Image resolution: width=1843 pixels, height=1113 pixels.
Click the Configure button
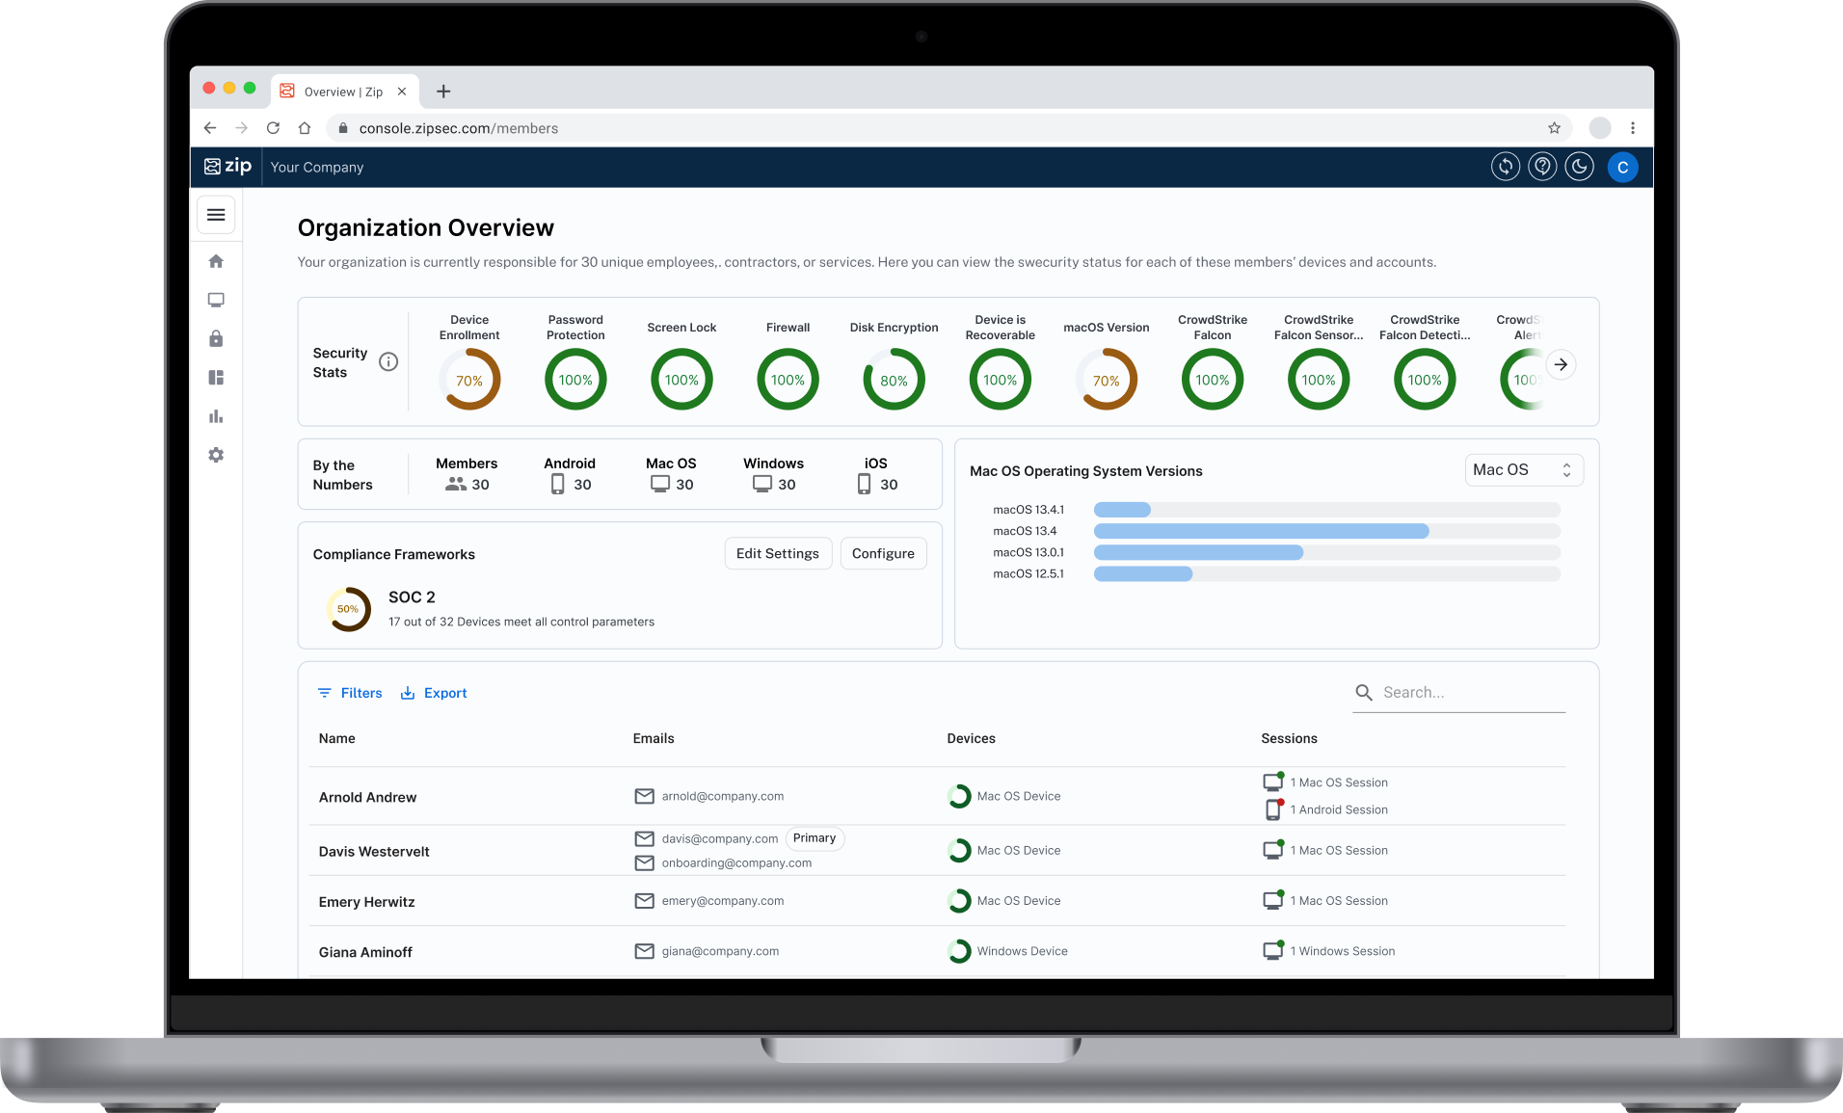(x=883, y=553)
